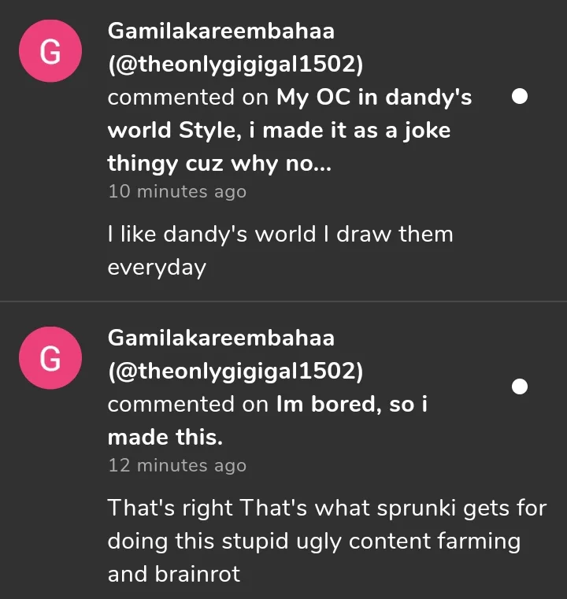Open the 'My OC in dandy's world Style' post link

pyautogui.click(x=374, y=98)
